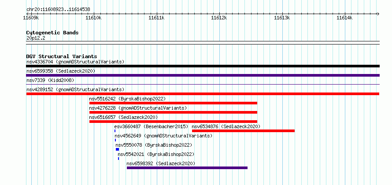392x185 pixels.
Task: Open nsv4276228 (gnomADStructuralVariants) label
Action: pyautogui.click(x=138, y=108)
